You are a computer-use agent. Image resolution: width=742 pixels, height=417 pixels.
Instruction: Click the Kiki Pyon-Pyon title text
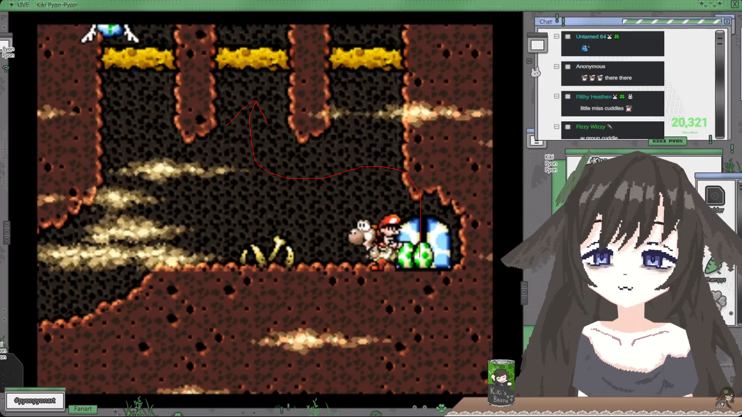click(x=56, y=5)
